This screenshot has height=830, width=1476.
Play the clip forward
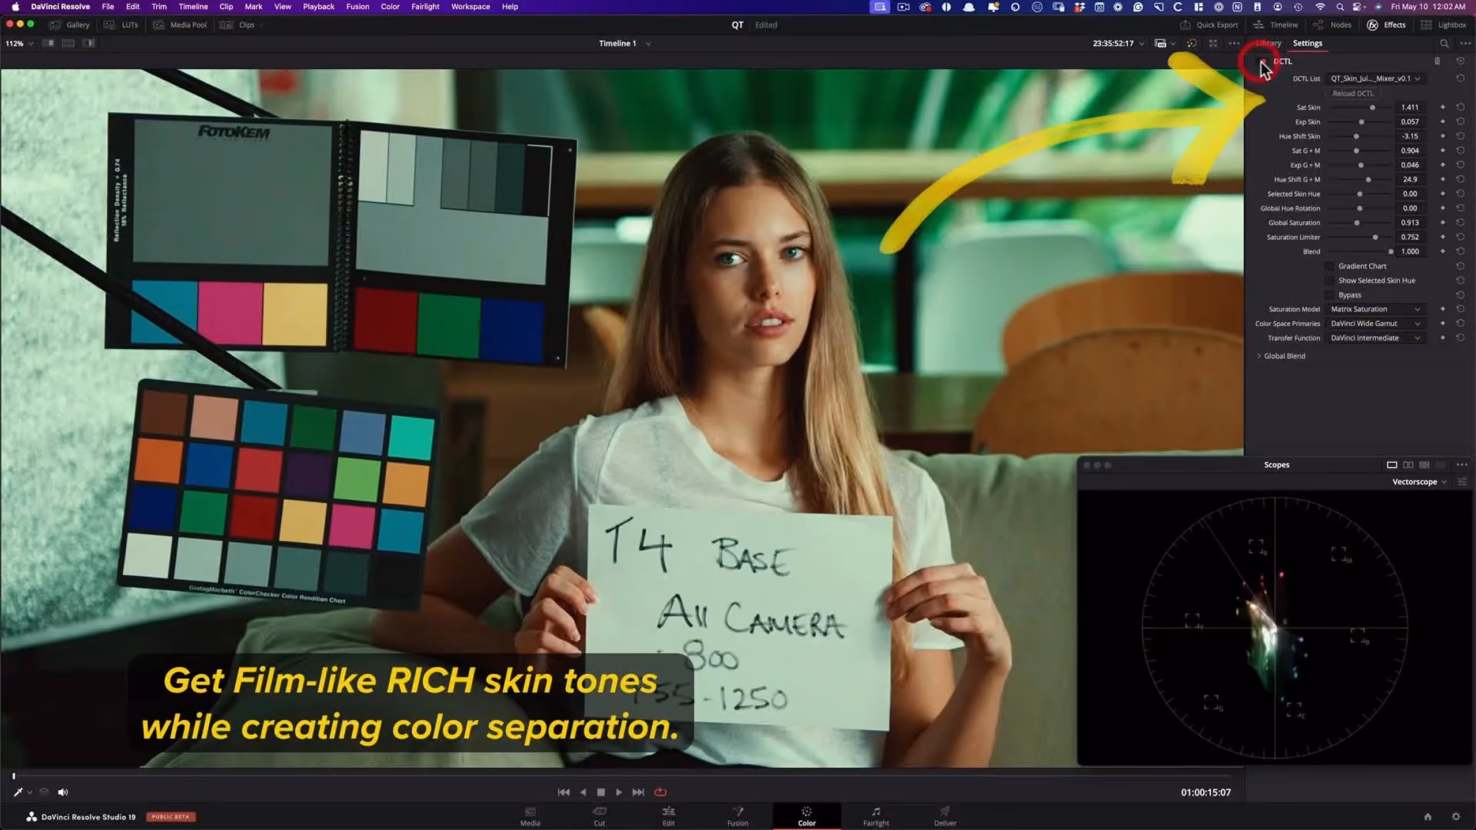[x=619, y=793]
